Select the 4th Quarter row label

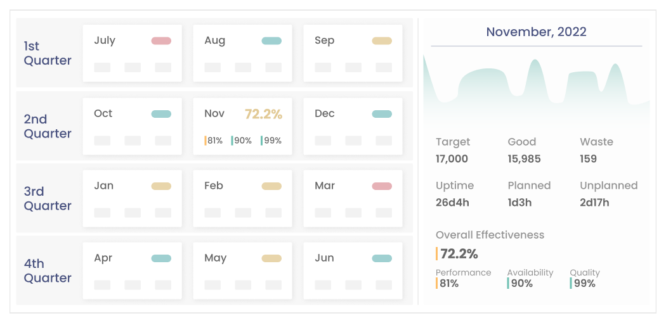click(x=48, y=270)
